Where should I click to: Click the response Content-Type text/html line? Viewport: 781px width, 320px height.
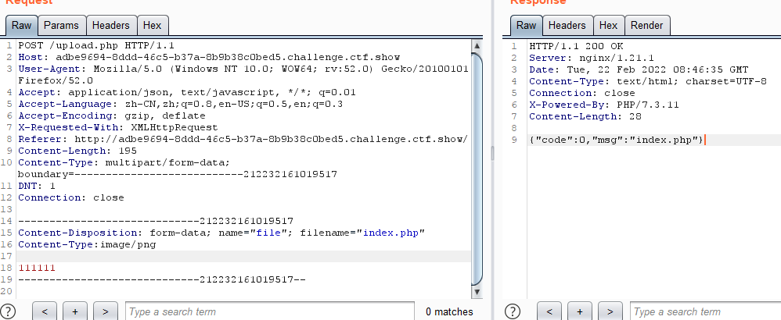tap(648, 81)
